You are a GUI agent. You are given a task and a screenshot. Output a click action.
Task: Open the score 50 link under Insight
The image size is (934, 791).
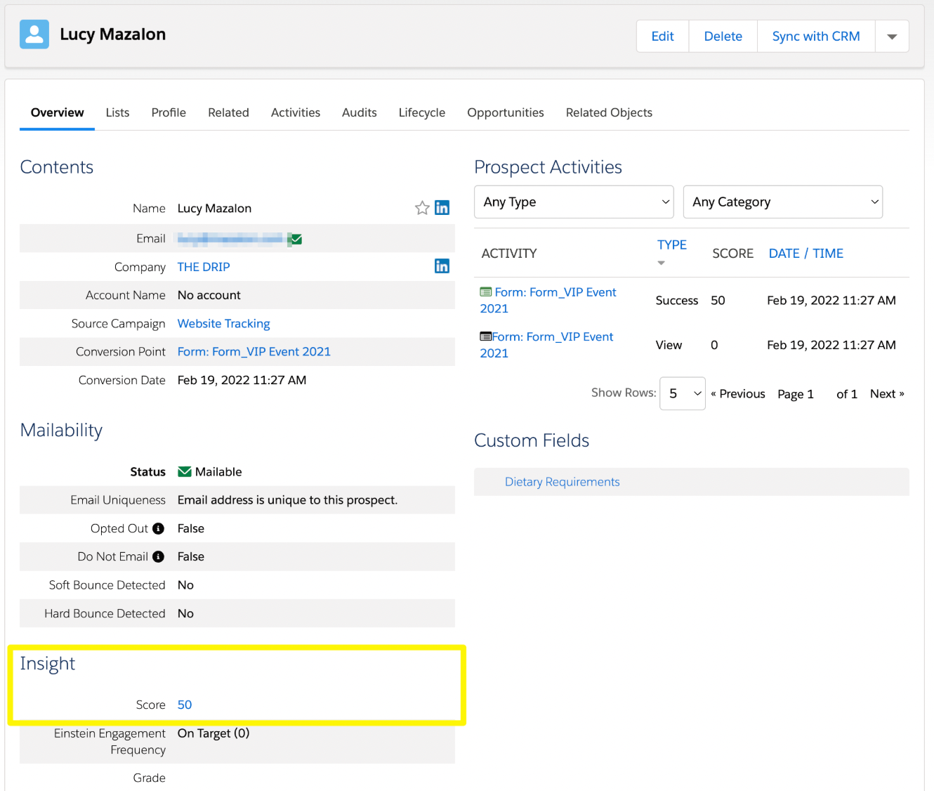[185, 705]
